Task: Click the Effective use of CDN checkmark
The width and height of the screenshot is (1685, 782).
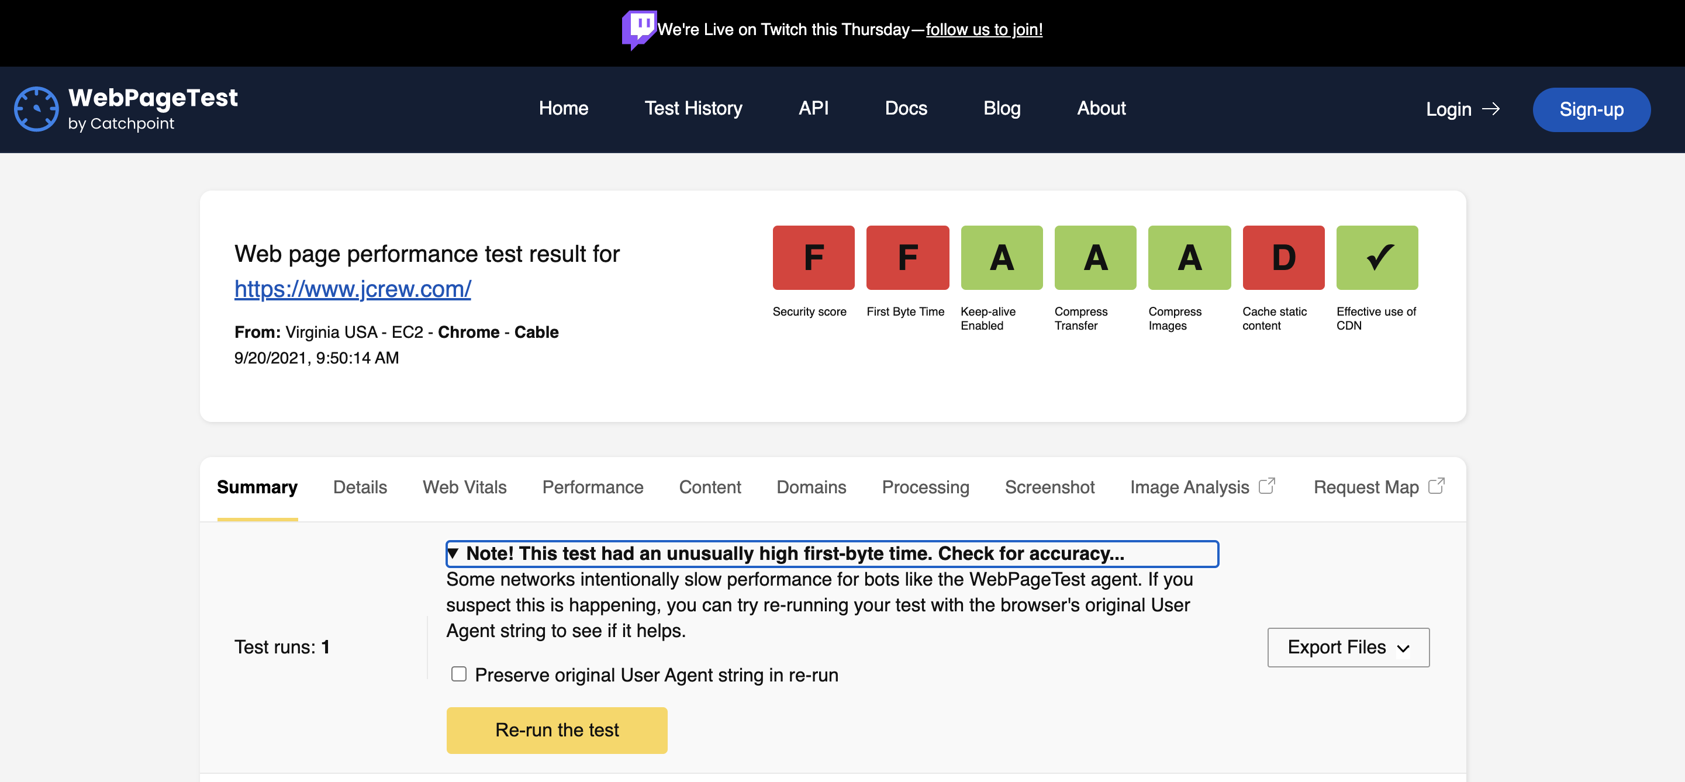Action: (x=1376, y=258)
